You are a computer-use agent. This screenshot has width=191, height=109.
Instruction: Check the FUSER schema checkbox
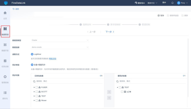[x=37, y=87]
